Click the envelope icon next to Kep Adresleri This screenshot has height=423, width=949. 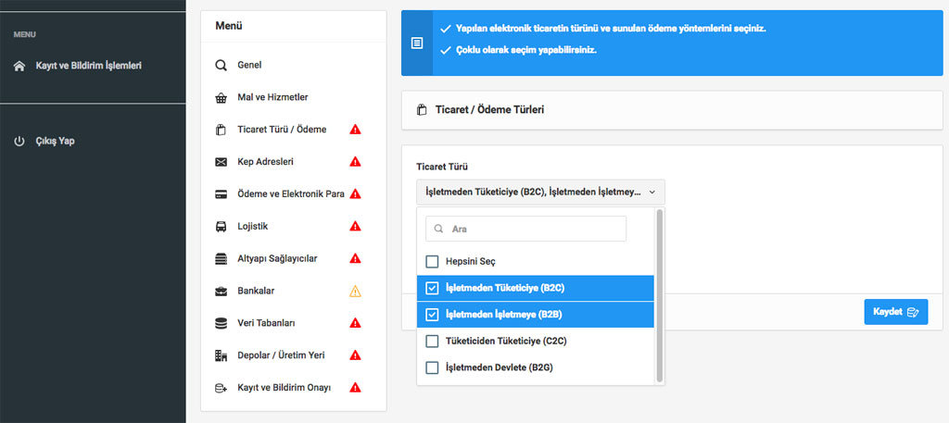(x=221, y=162)
